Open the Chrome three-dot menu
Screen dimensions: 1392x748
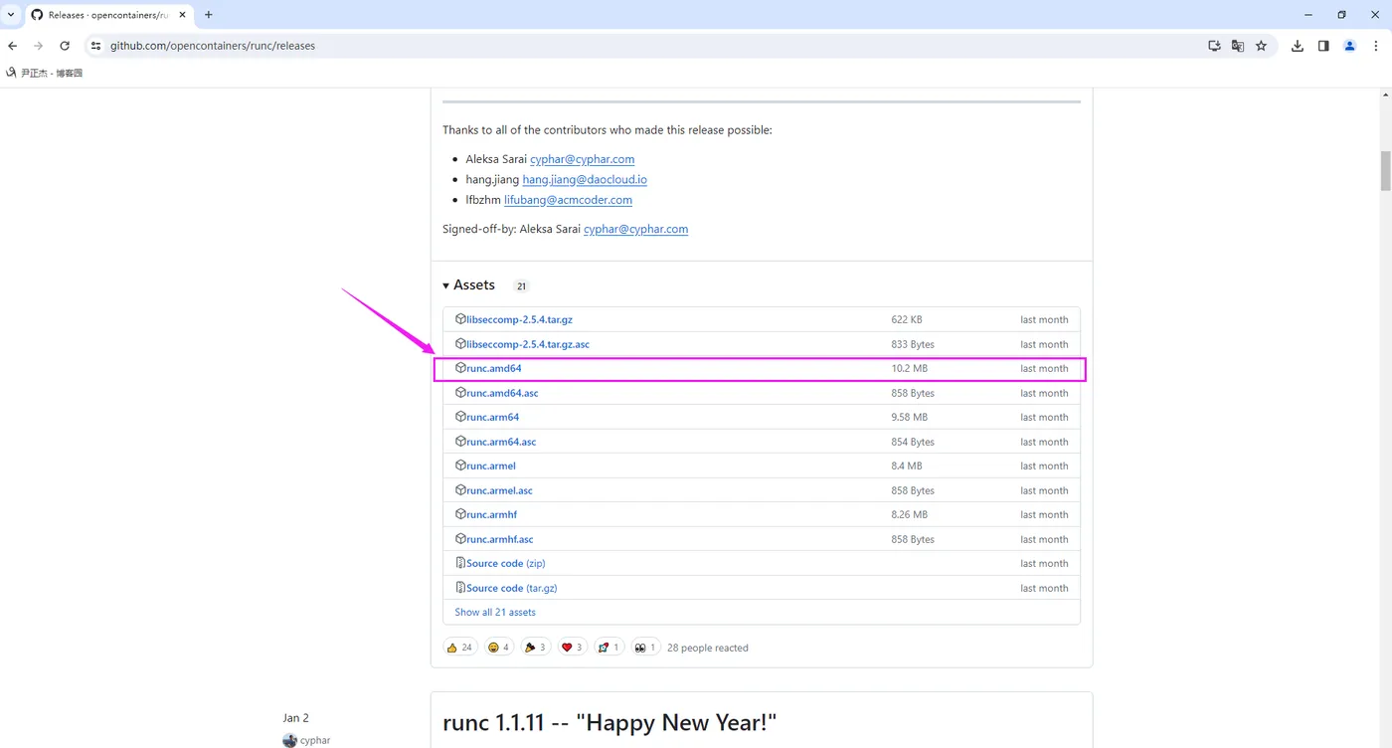(1376, 46)
